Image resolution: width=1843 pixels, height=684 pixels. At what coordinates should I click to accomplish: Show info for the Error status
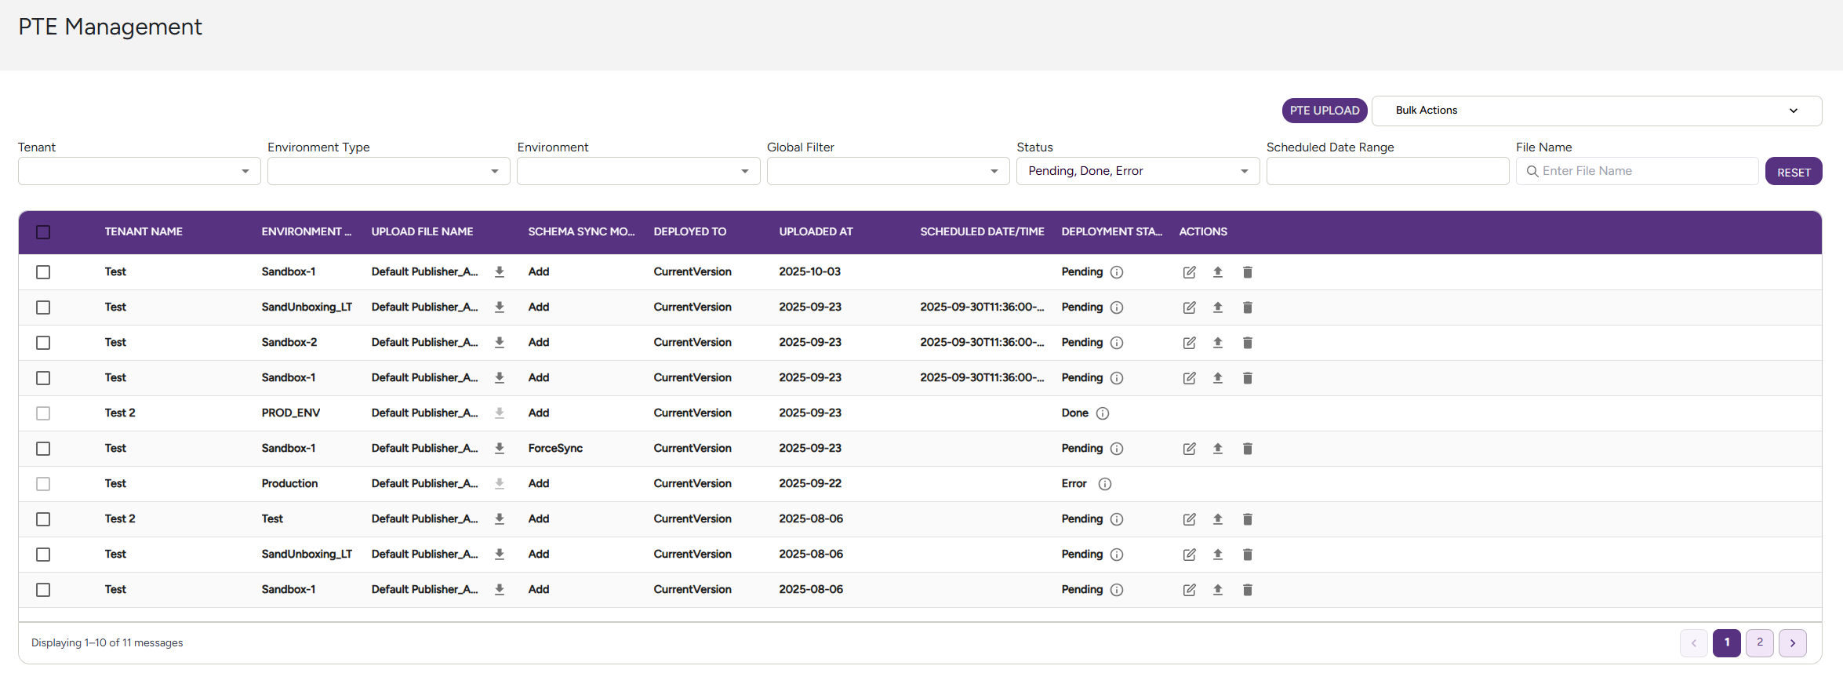coord(1105,484)
